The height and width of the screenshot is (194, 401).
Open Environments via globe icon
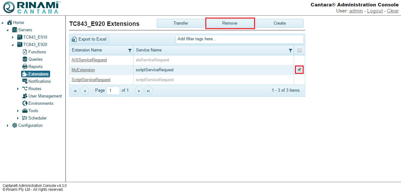pyautogui.click(x=25, y=103)
